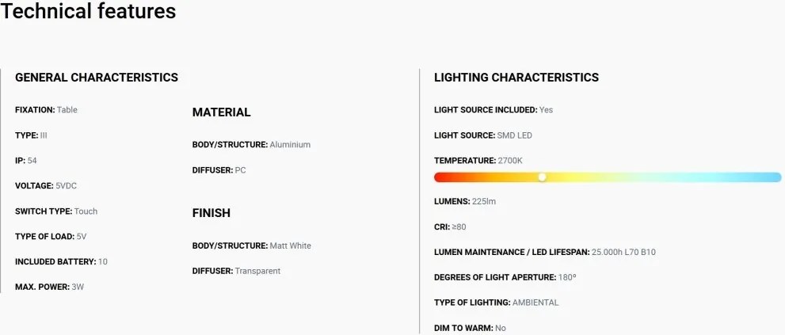Screen dimensions: 785x335
Task: Click the MAX. POWER: 3W entry
Action: 49,287
